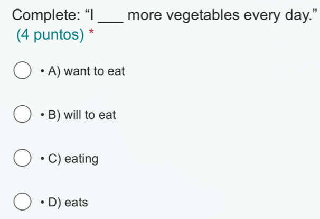Choose the radio button beside "will to eat"
The height and width of the screenshot is (219, 320).
[x=22, y=115]
